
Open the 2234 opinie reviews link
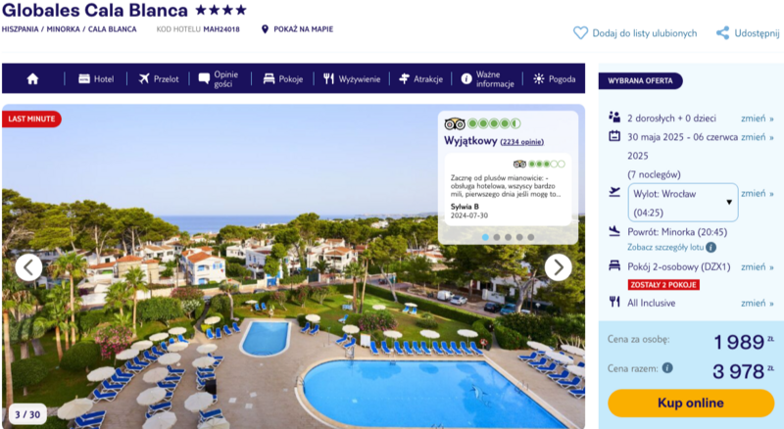coord(522,142)
